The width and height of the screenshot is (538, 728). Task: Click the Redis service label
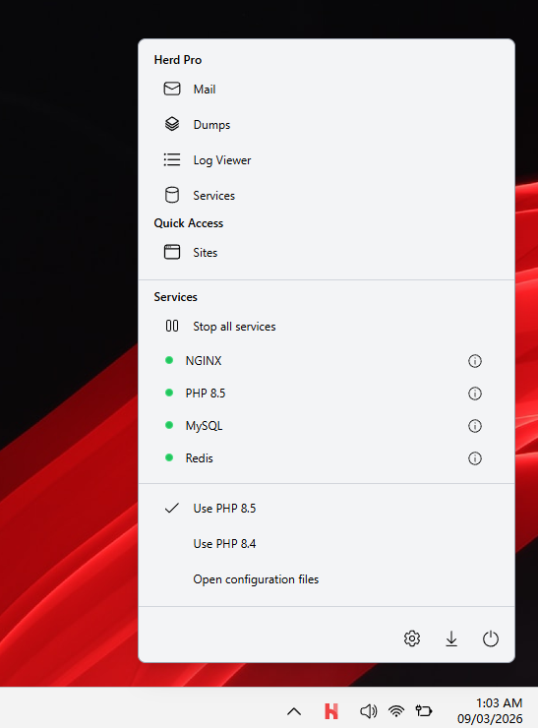coord(199,458)
